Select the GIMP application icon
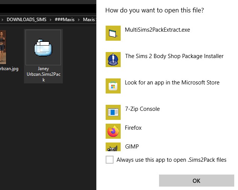This screenshot has height=190, width=238. tap(113, 147)
